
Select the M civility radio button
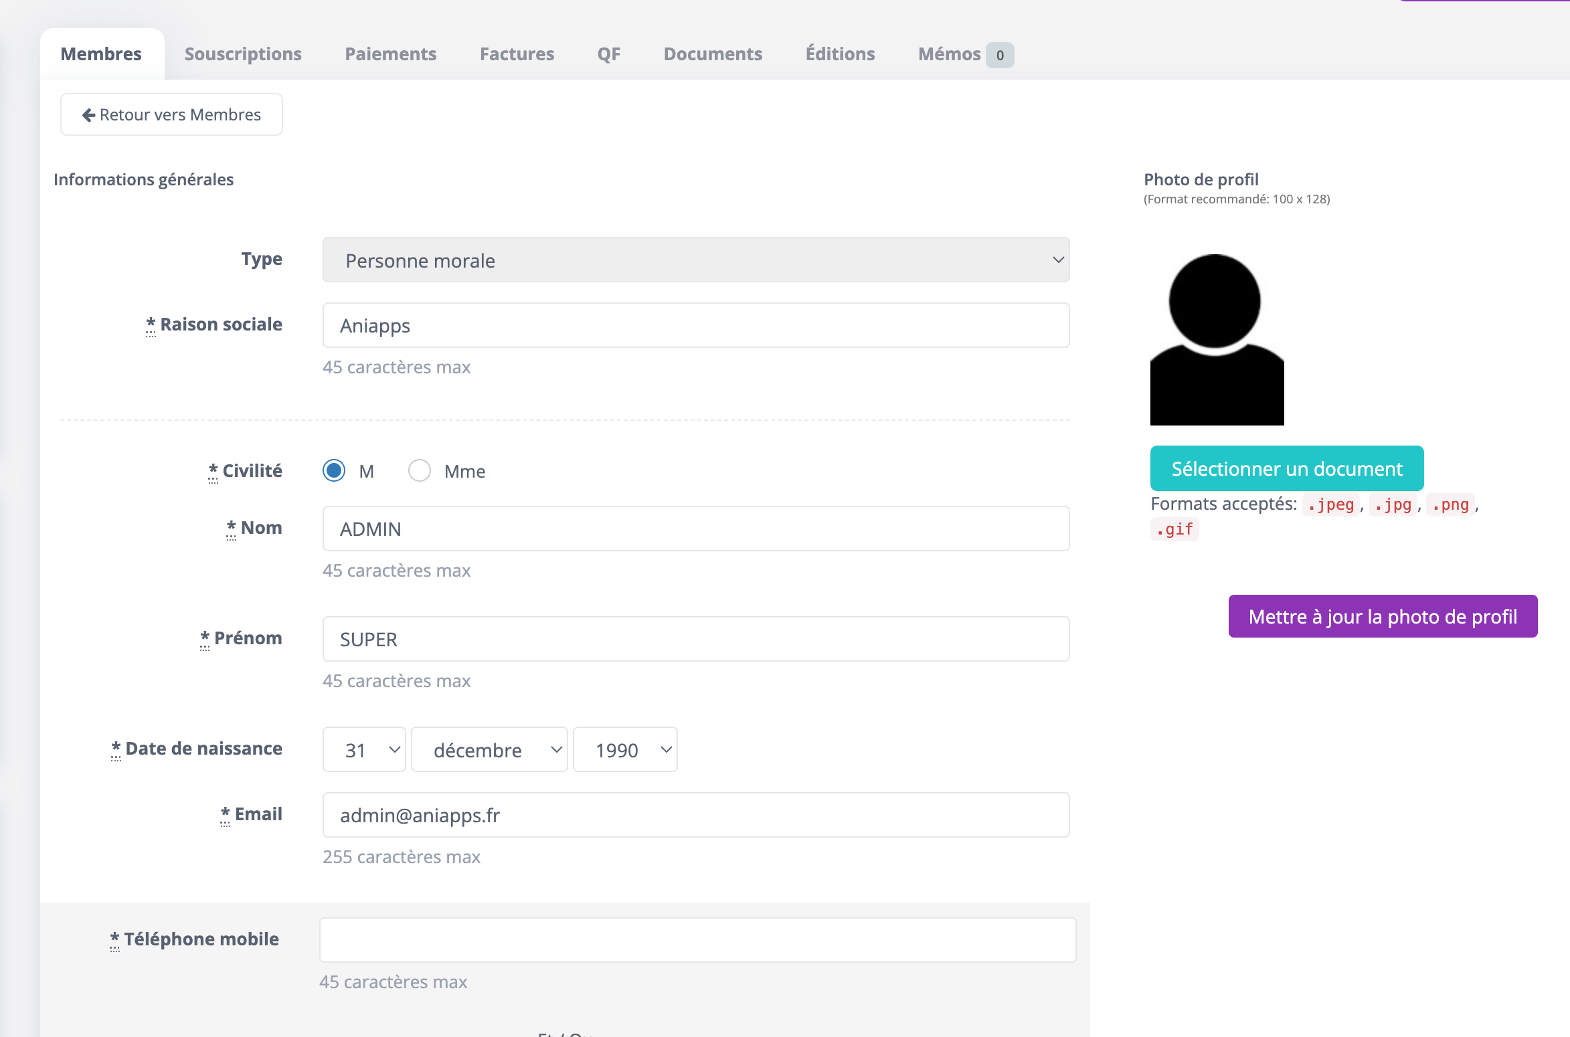click(334, 470)
